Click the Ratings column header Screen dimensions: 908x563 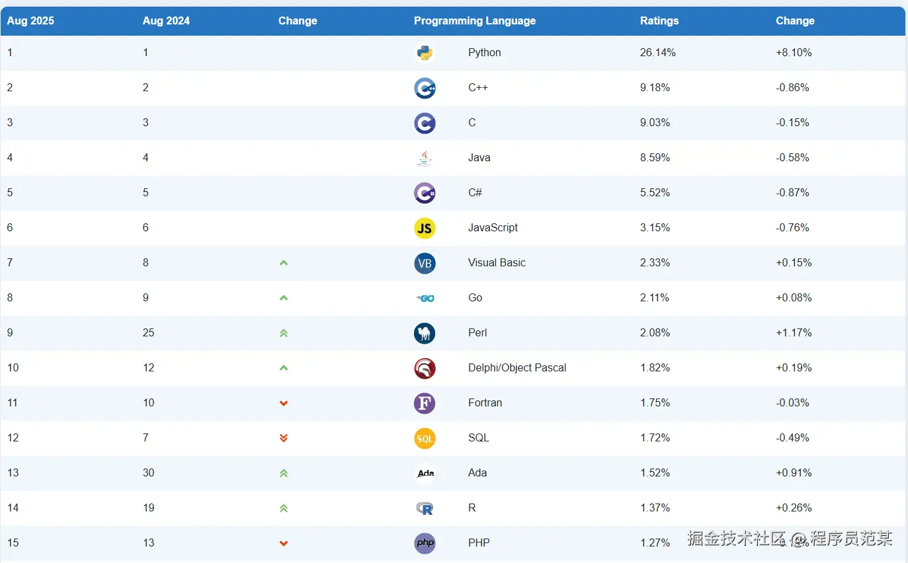(x=659, y=21)
